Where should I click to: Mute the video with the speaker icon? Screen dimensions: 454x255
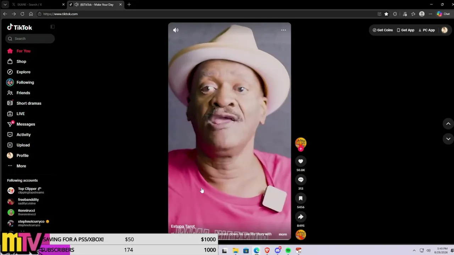tap(176, 30)
